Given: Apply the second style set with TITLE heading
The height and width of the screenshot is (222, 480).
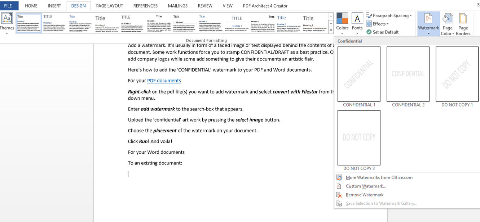Looking at the screenshot, I should tap(54, 23).
